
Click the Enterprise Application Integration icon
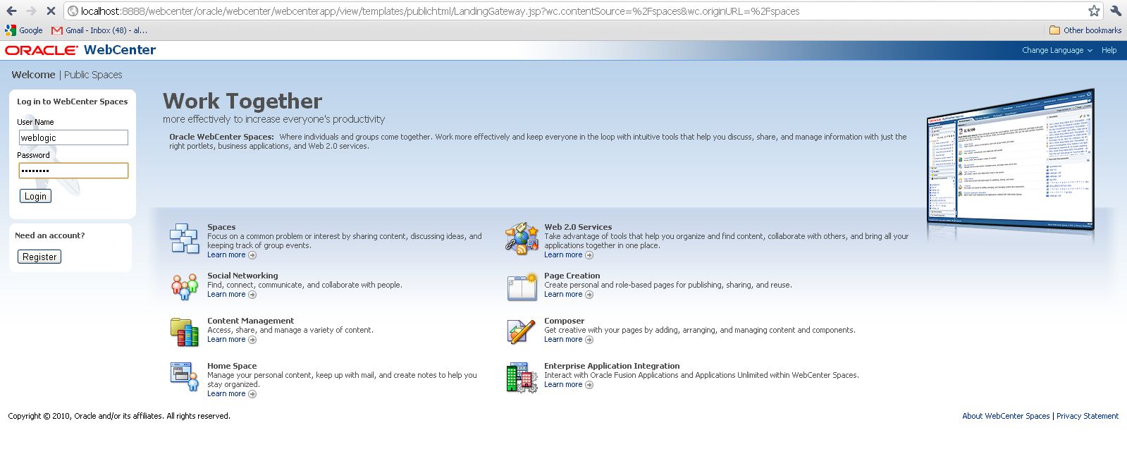522,377
